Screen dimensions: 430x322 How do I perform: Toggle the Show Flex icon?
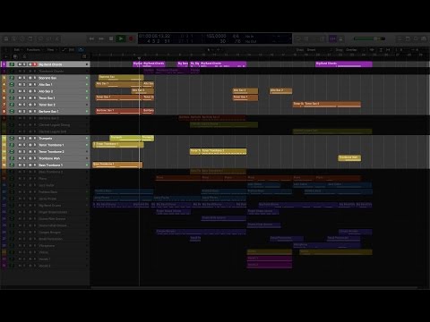point(72,50)
